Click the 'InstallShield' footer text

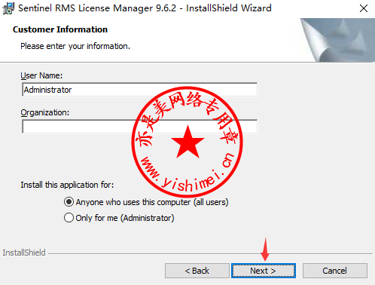tap(24, 253)
